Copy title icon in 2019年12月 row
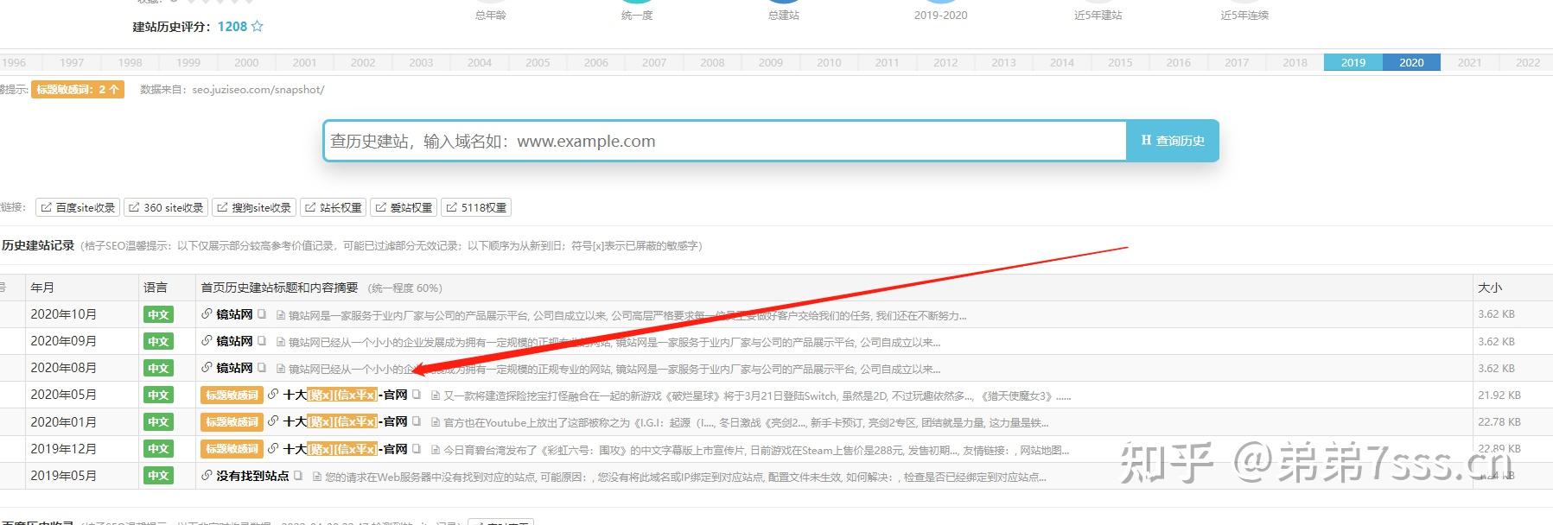 [417, 448]
